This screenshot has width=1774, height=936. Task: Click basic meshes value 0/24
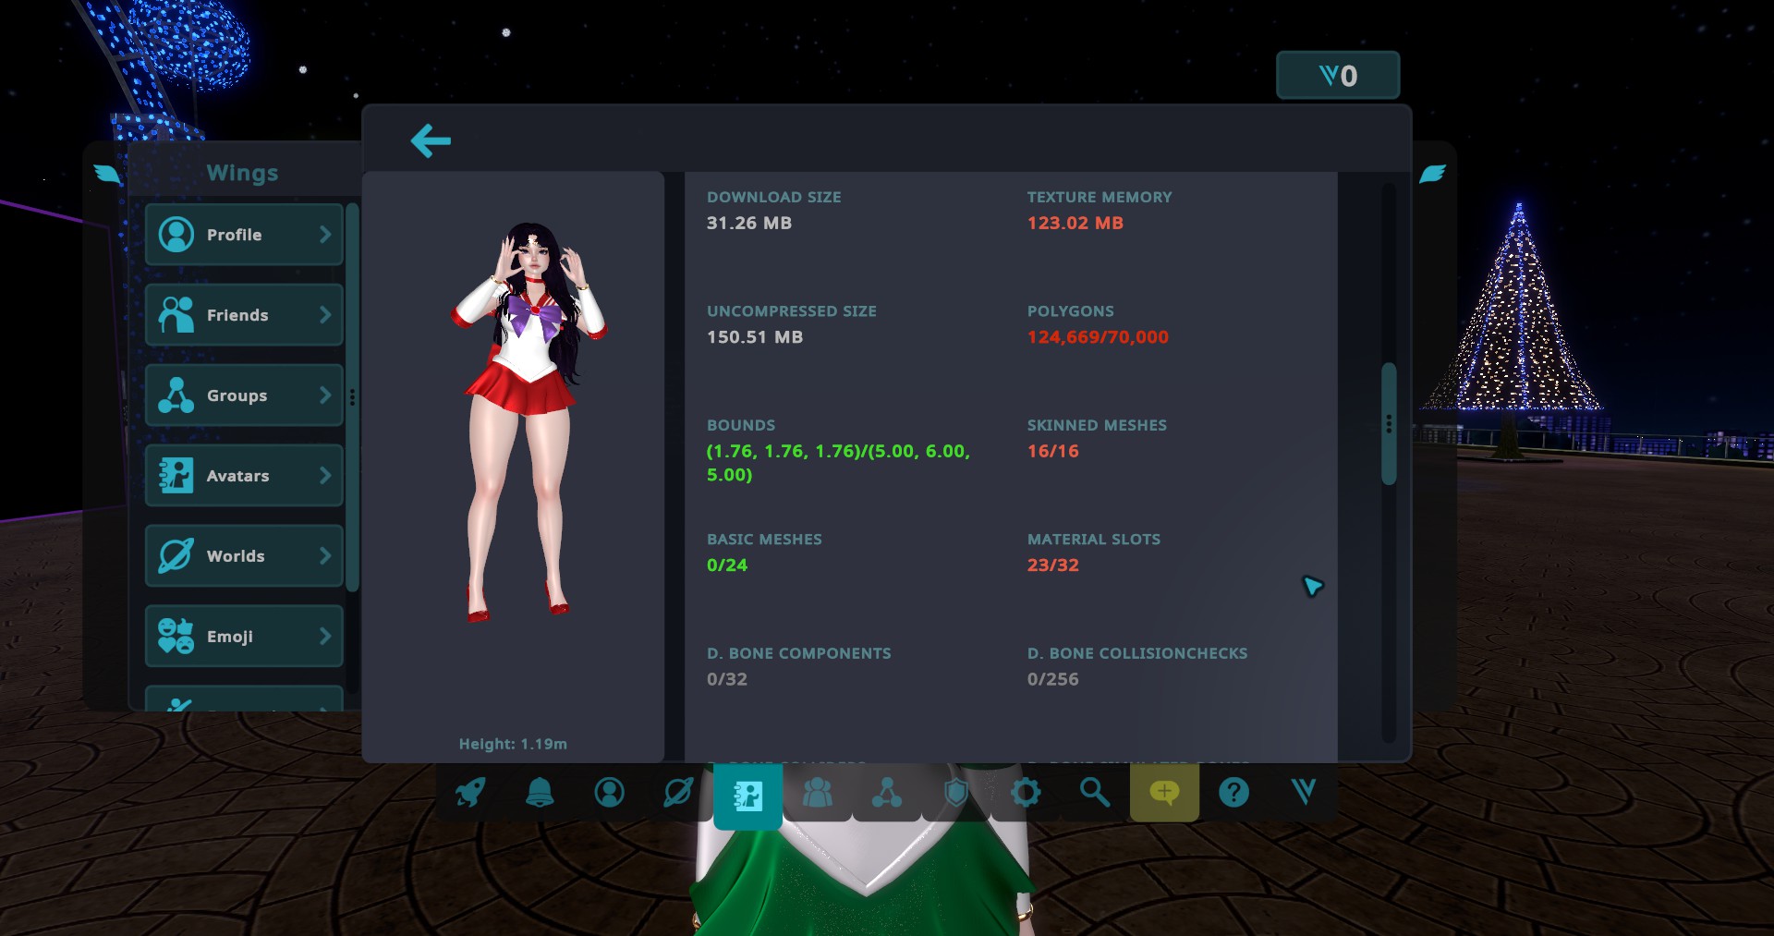pyautogui.click(x=727, y=565)
